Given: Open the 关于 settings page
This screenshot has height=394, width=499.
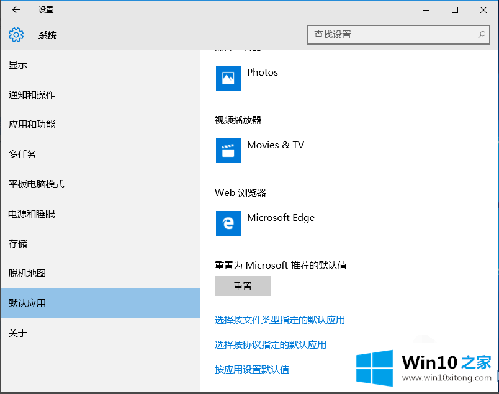Looking at the screenshot, I should (x=101, y=333).
